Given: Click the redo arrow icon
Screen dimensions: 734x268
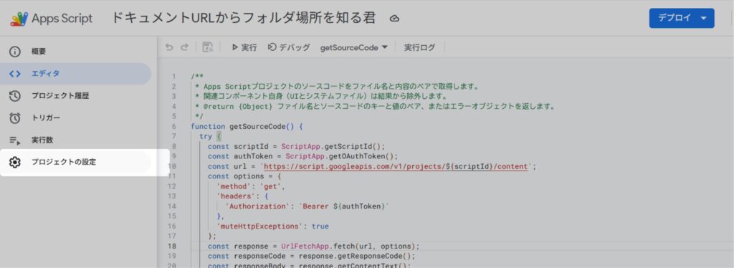Looking at the screenshot, I should [184, 47].
